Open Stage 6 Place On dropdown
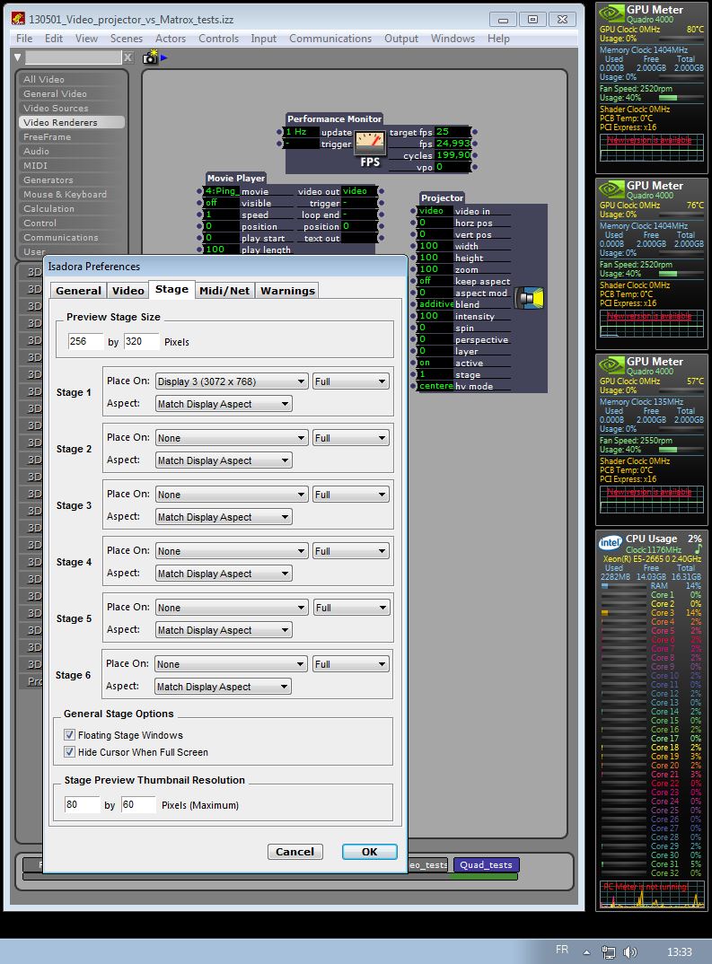This screenshot has width=712, height=964. pyautogui.click(x=231, y=664)
